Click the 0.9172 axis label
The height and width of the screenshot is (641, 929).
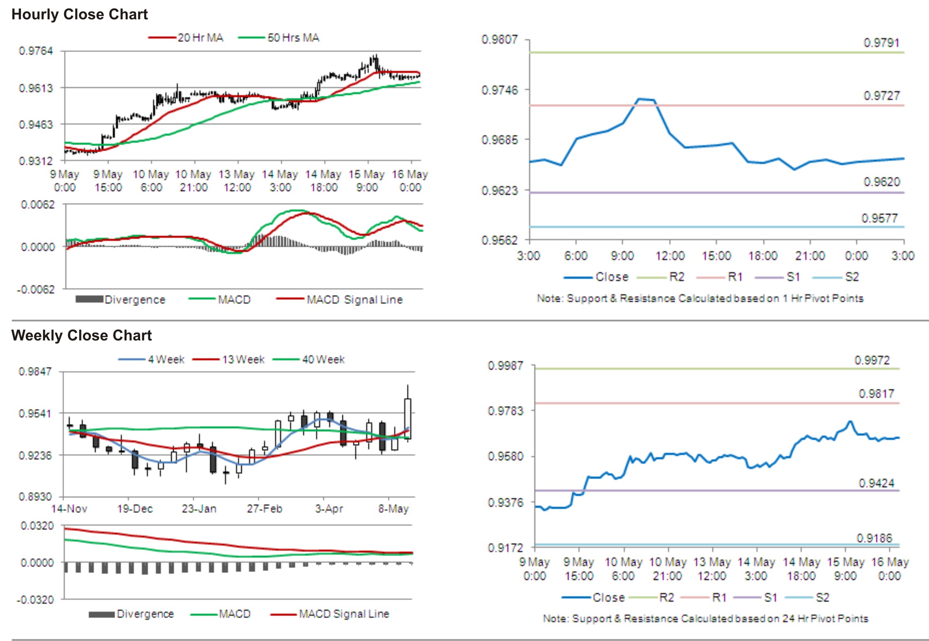coord(505,548)
